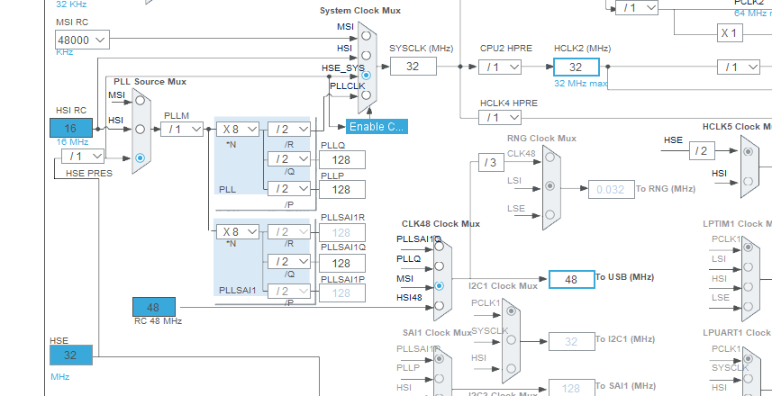Open the PLLSAI1 /R divider dropdown
This screenshot has height=396, width=772.
(289, 231)
